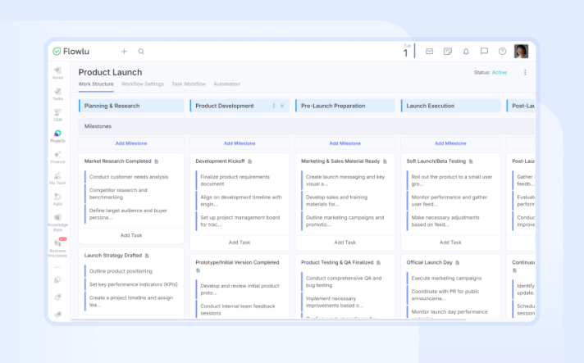Switch to the Automation tab

(x=226, y=84)
